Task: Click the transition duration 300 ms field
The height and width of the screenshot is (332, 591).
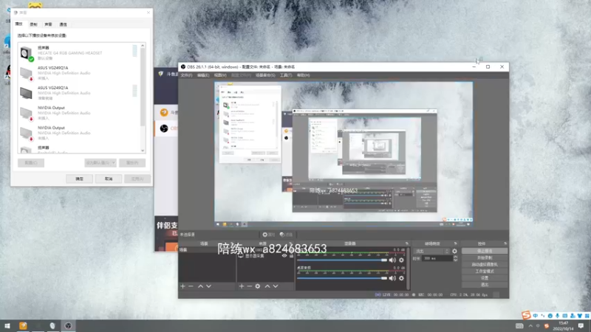Action: [x=437, y=259]
